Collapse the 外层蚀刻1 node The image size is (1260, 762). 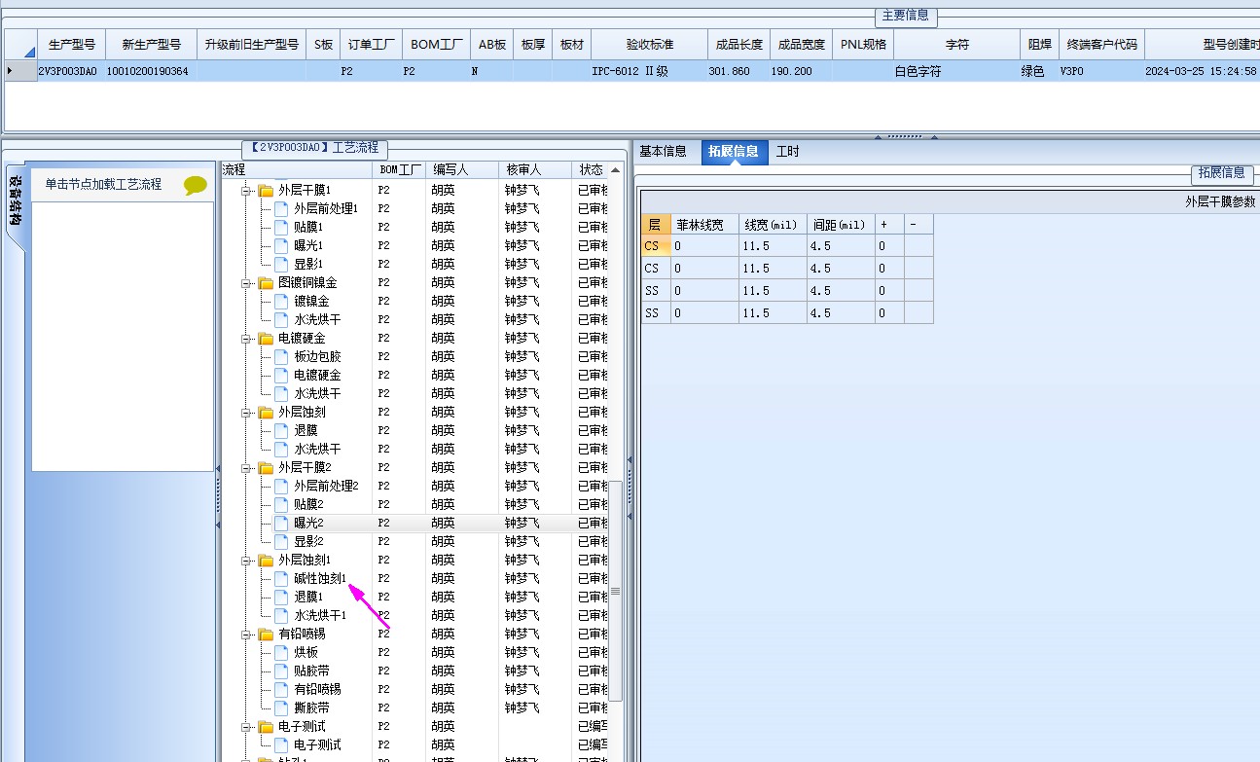click(x=247, y=560)
